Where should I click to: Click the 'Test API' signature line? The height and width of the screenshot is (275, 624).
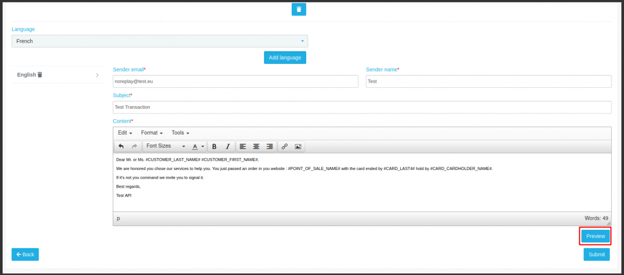(124, 195)
